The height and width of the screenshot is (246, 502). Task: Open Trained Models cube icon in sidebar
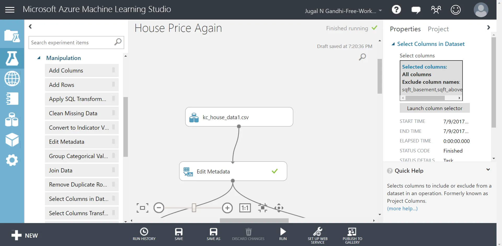(12, 140)
